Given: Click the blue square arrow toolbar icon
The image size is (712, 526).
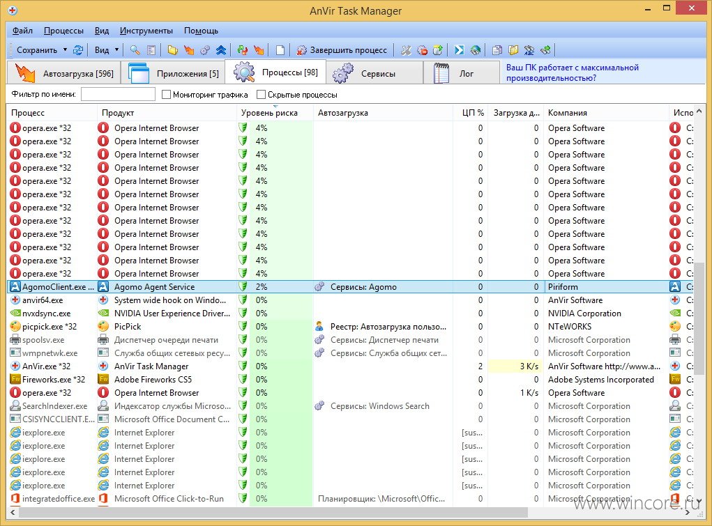Looking at the screenshot, I should (x=459, y=50).
